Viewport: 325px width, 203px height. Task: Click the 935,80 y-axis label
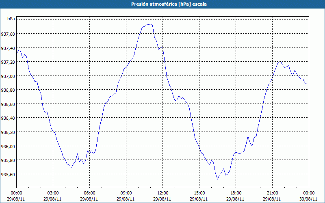8,160
